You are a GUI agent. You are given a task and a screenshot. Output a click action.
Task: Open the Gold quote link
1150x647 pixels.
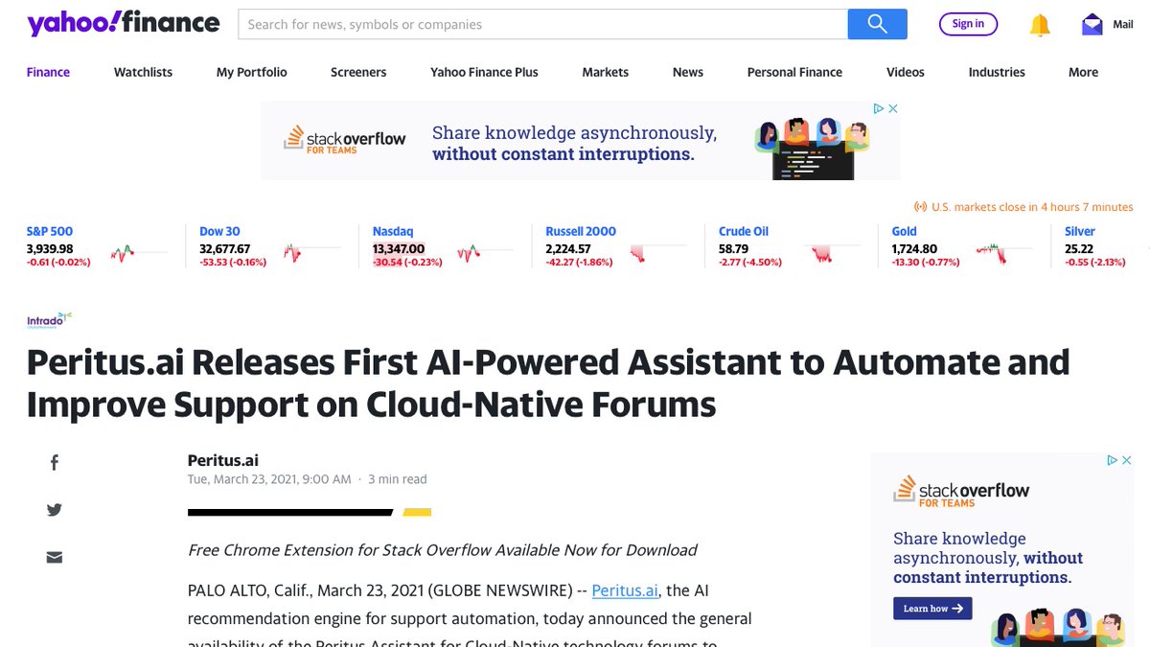[x=905, y=231]
